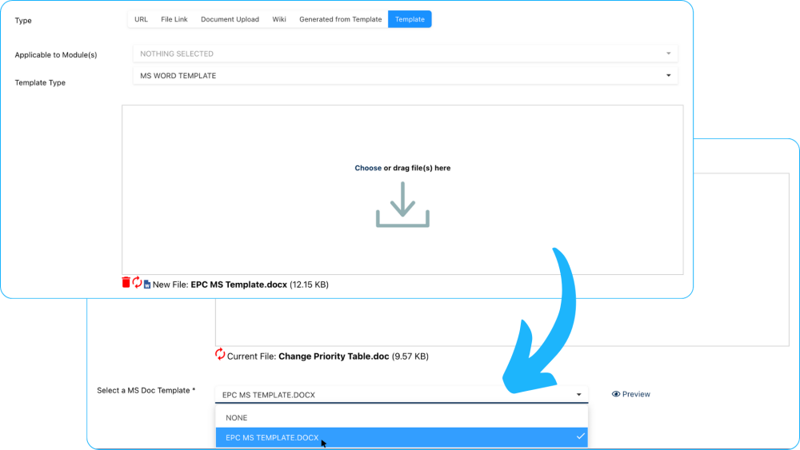Open the MS Word Template type dropdown
This screenshot has height=450, width=800.
tap(405, 75)
